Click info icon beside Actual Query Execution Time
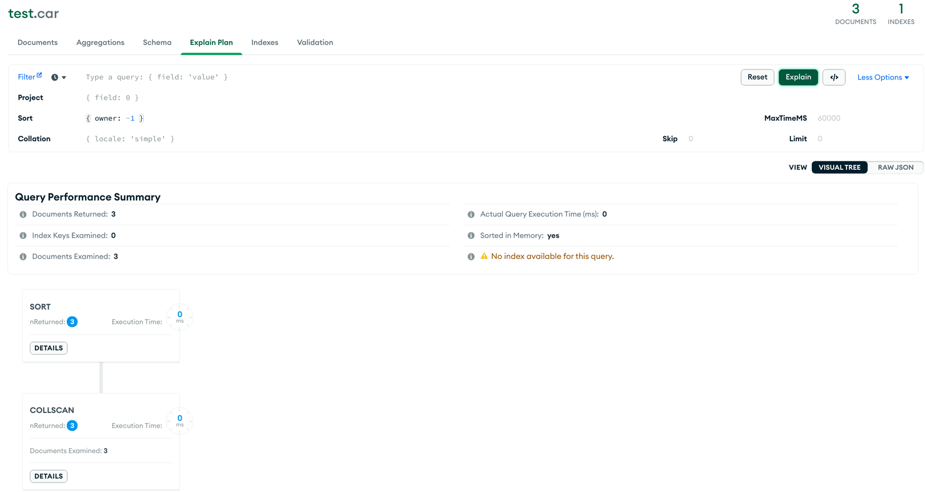 (x=471, y=215)
